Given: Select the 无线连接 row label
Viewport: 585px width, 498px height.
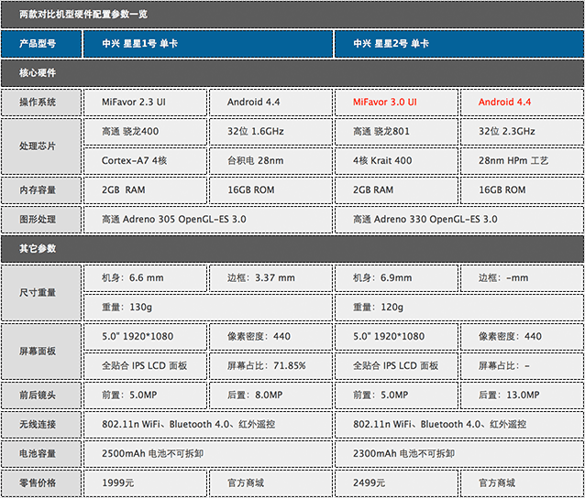Looking at the screenshot, I should coord(41,425).
